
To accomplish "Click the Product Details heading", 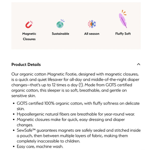I will tap(26, 64).
